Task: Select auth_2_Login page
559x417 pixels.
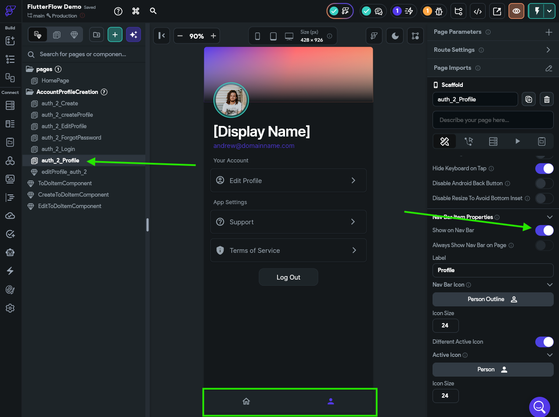Action: tap(58, 149)
